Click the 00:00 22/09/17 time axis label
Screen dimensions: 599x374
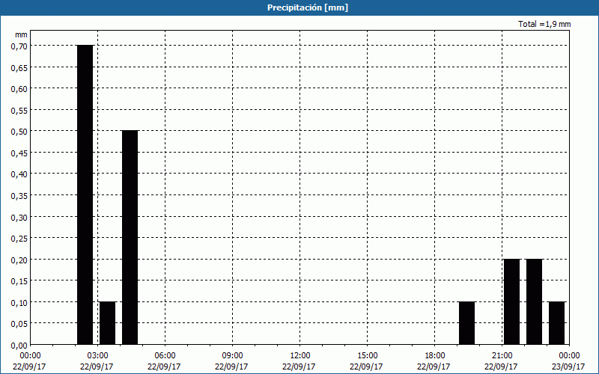[29, 361]
